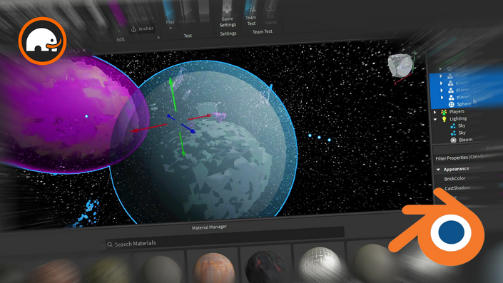Select the CastShadow property row
This screenshot has width=503, height=283.
pyautogui.click(x=468, y=187)
